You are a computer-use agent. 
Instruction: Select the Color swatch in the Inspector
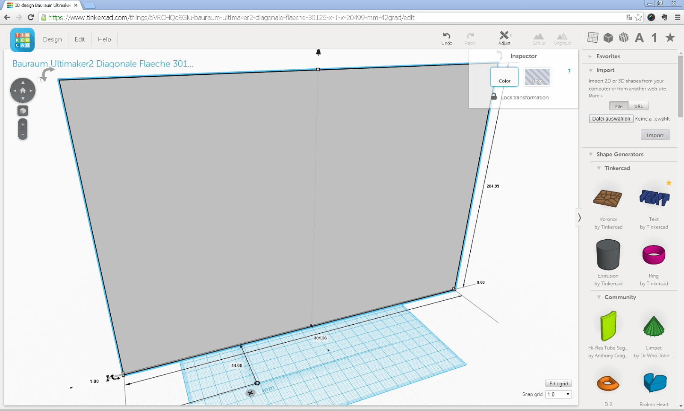504,77
